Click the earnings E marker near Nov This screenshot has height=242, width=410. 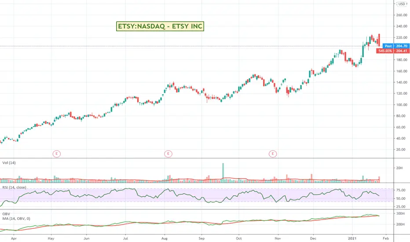(273, 154)
